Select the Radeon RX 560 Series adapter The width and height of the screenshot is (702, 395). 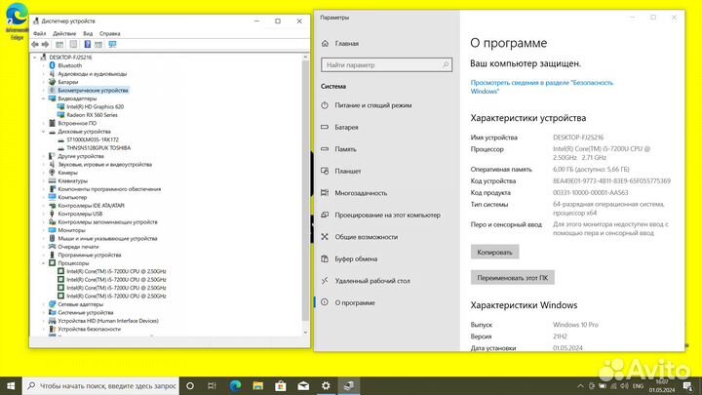pos(92,115)
